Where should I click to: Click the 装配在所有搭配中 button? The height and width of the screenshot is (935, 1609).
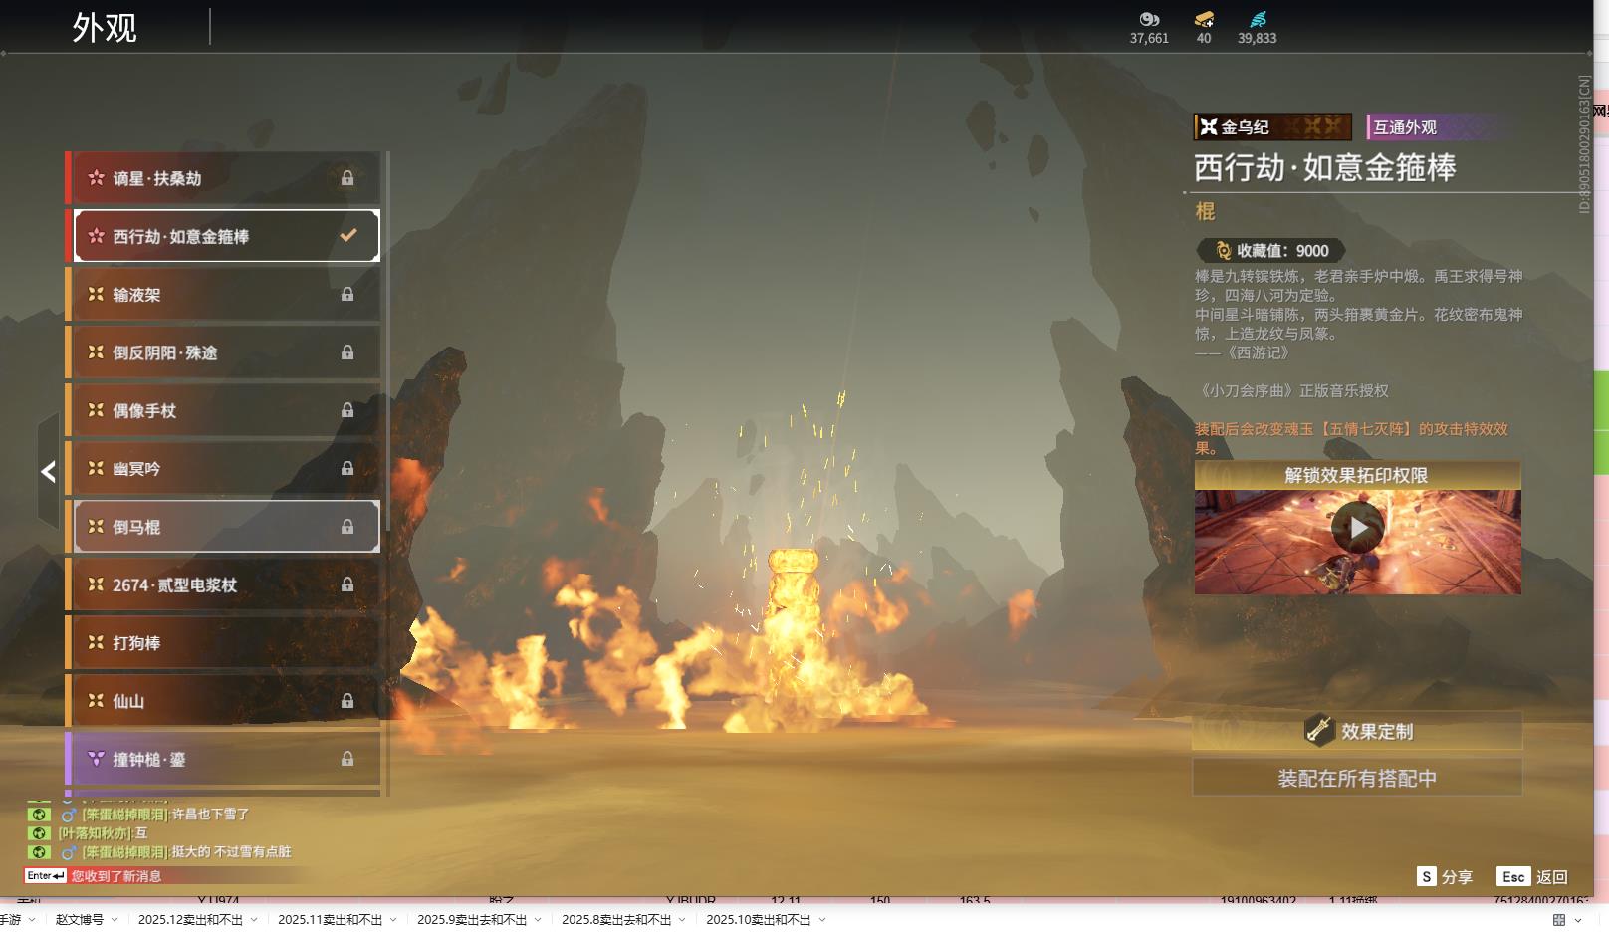[1357, 778]
